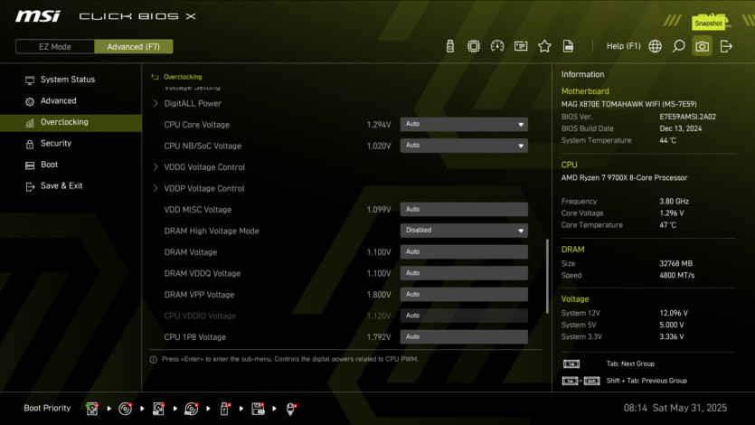Click Overclocking breadcrumb link
This screenshot has width=755, height=425.
coord(183,77)
